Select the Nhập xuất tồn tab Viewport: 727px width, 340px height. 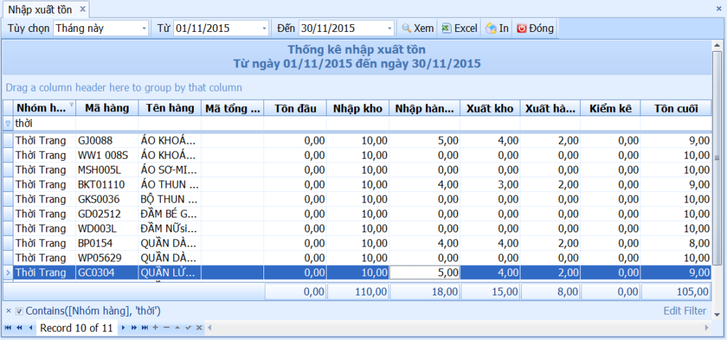[x=40, y=9]
